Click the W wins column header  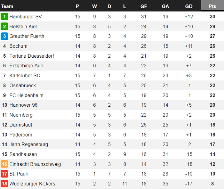point(94,6)
